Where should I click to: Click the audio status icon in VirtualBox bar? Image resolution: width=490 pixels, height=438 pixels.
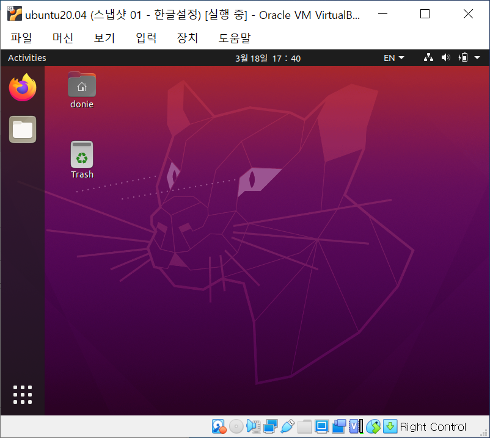254,426
